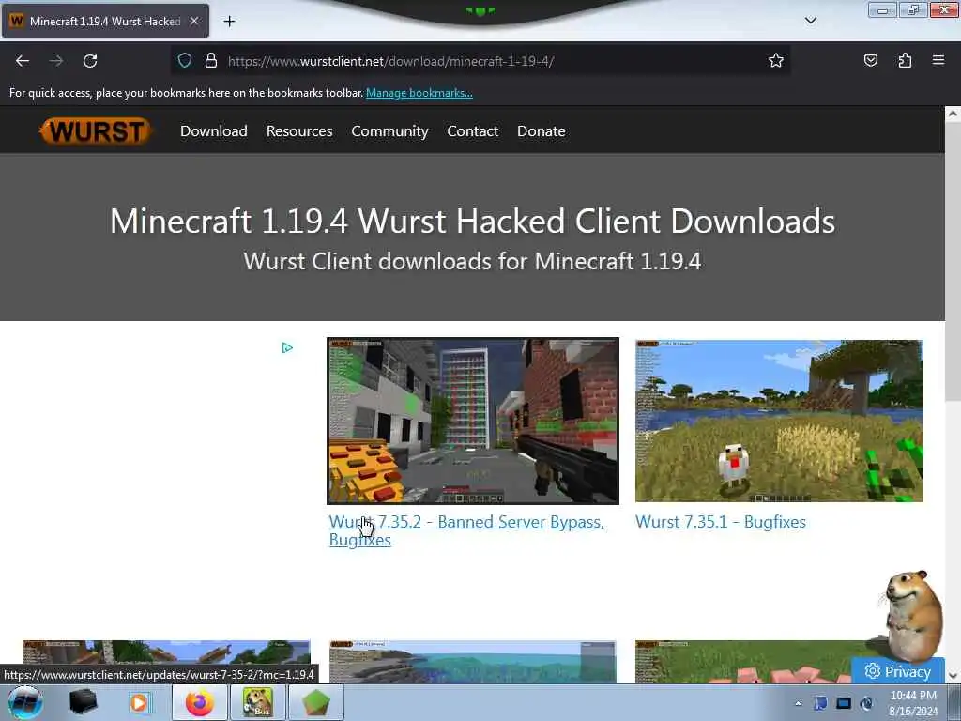Screen dimensions: 961x721
Task: Open the Donate menu item
Action: coord(542,131)
